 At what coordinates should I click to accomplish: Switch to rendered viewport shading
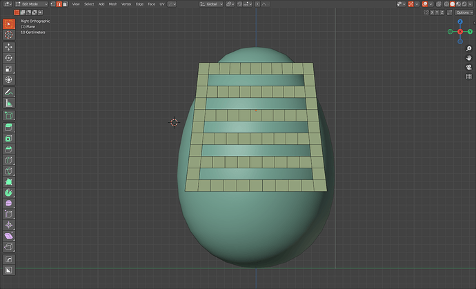[x=464, y=4]
